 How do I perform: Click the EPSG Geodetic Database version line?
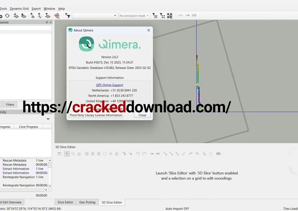point(110,68)
